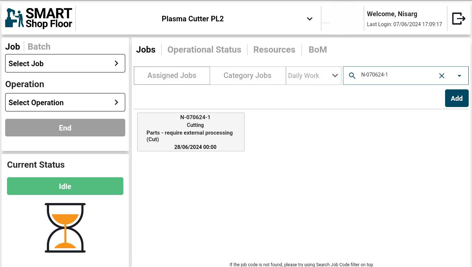The height and width of the screenshot is (267, 472).
Task: Switch to the Batch tab
Action: [x=39, y=47]
